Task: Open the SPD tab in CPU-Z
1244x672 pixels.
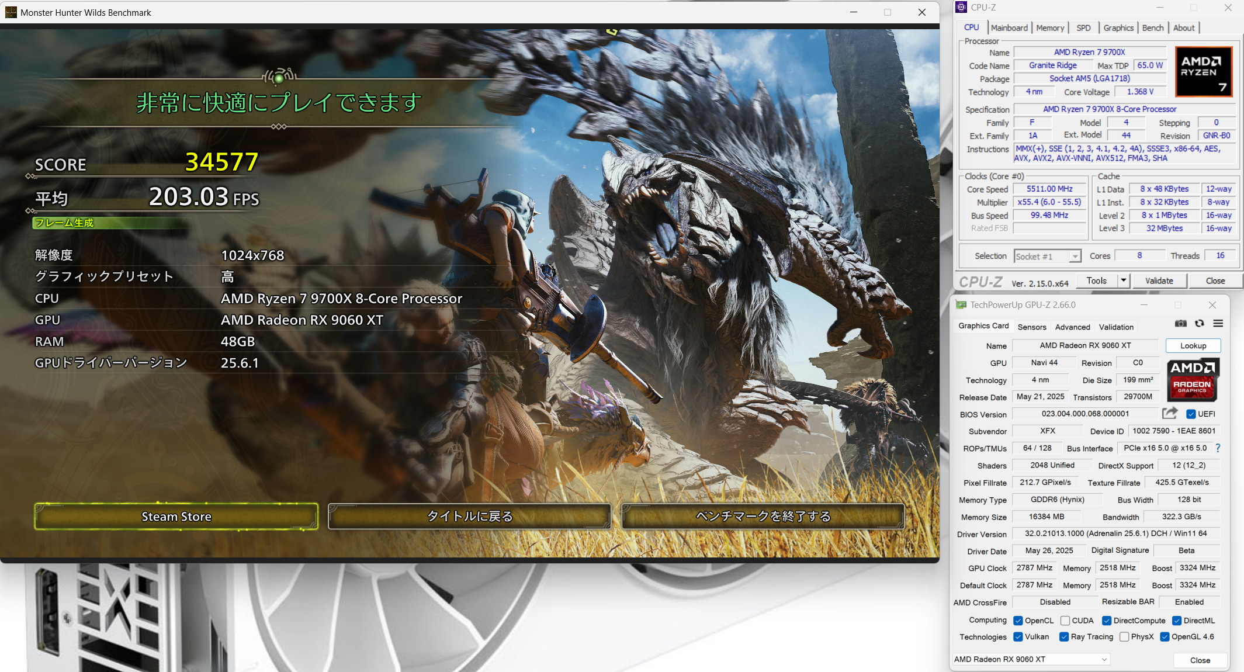Action: (1083, 27)
